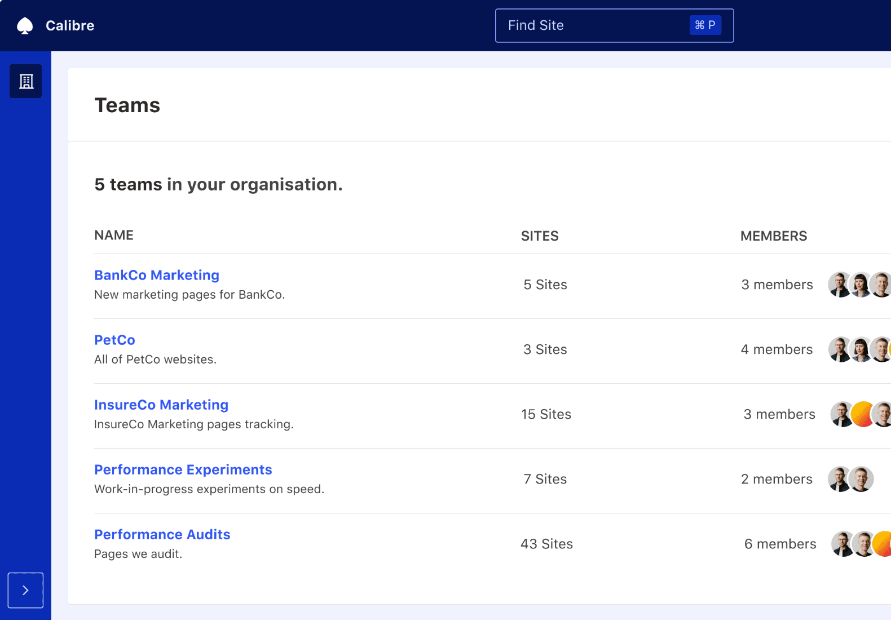Open the organisation building icon in sidebar

pyautogui.click(x=26, y=82)
